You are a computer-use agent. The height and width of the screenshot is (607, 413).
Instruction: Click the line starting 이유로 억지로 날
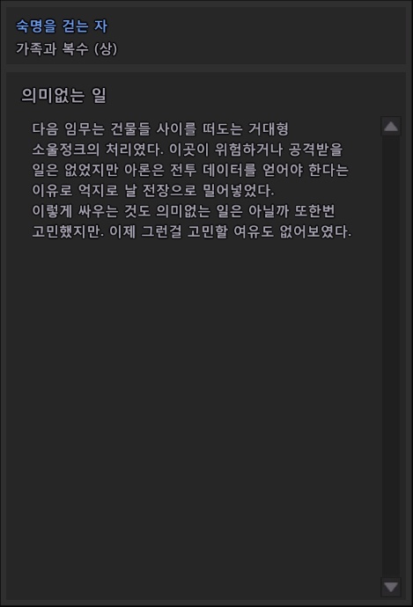click(153, 191)
